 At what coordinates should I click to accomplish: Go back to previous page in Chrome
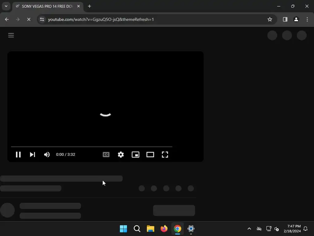point(7,19)
